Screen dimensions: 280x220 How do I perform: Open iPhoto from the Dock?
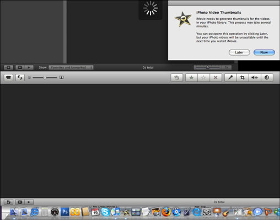[156, 212]
